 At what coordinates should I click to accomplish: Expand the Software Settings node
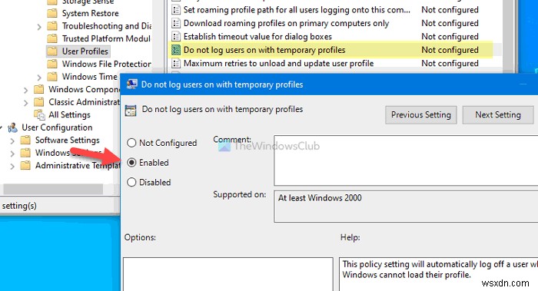point(12,141)
